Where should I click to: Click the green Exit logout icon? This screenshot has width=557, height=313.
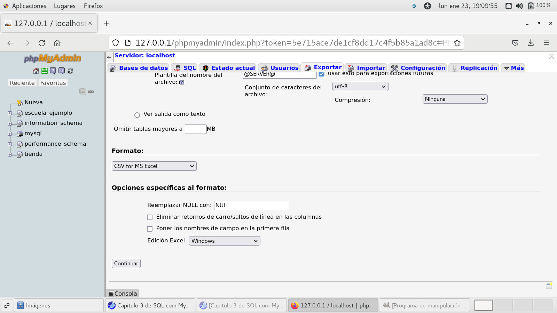coord(45,71)
